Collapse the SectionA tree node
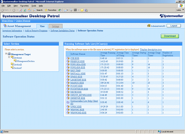The height and width of the screenshot is (134, 185). (x=9, y=57)
